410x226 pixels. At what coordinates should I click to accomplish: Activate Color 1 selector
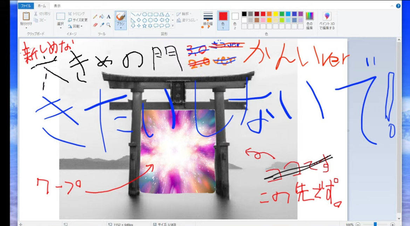coord(223,20)
